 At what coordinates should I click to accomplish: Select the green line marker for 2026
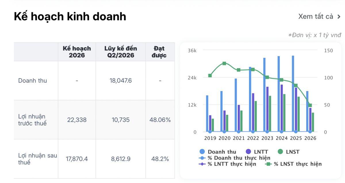coord(310,105)
